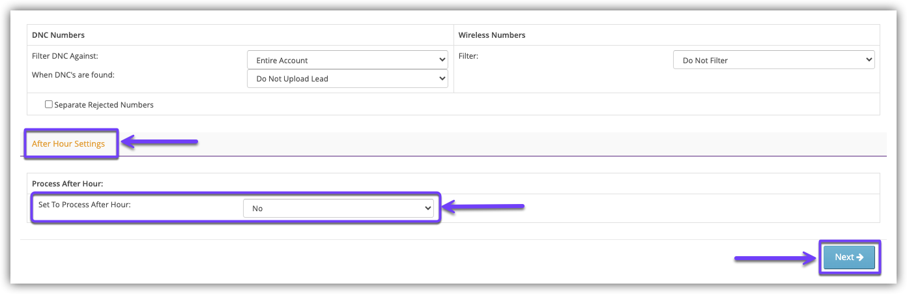
Task: Enable the Separate Rejected Numbers checkbox
Action: pos(49,104)
